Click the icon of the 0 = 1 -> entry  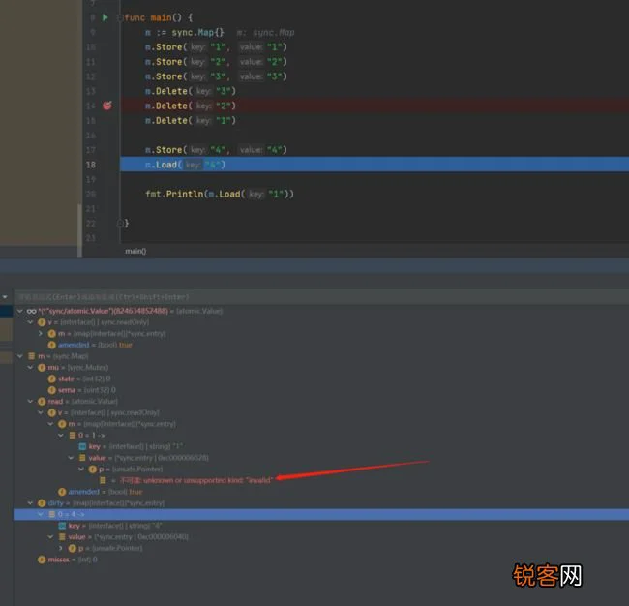click(73, 435)
